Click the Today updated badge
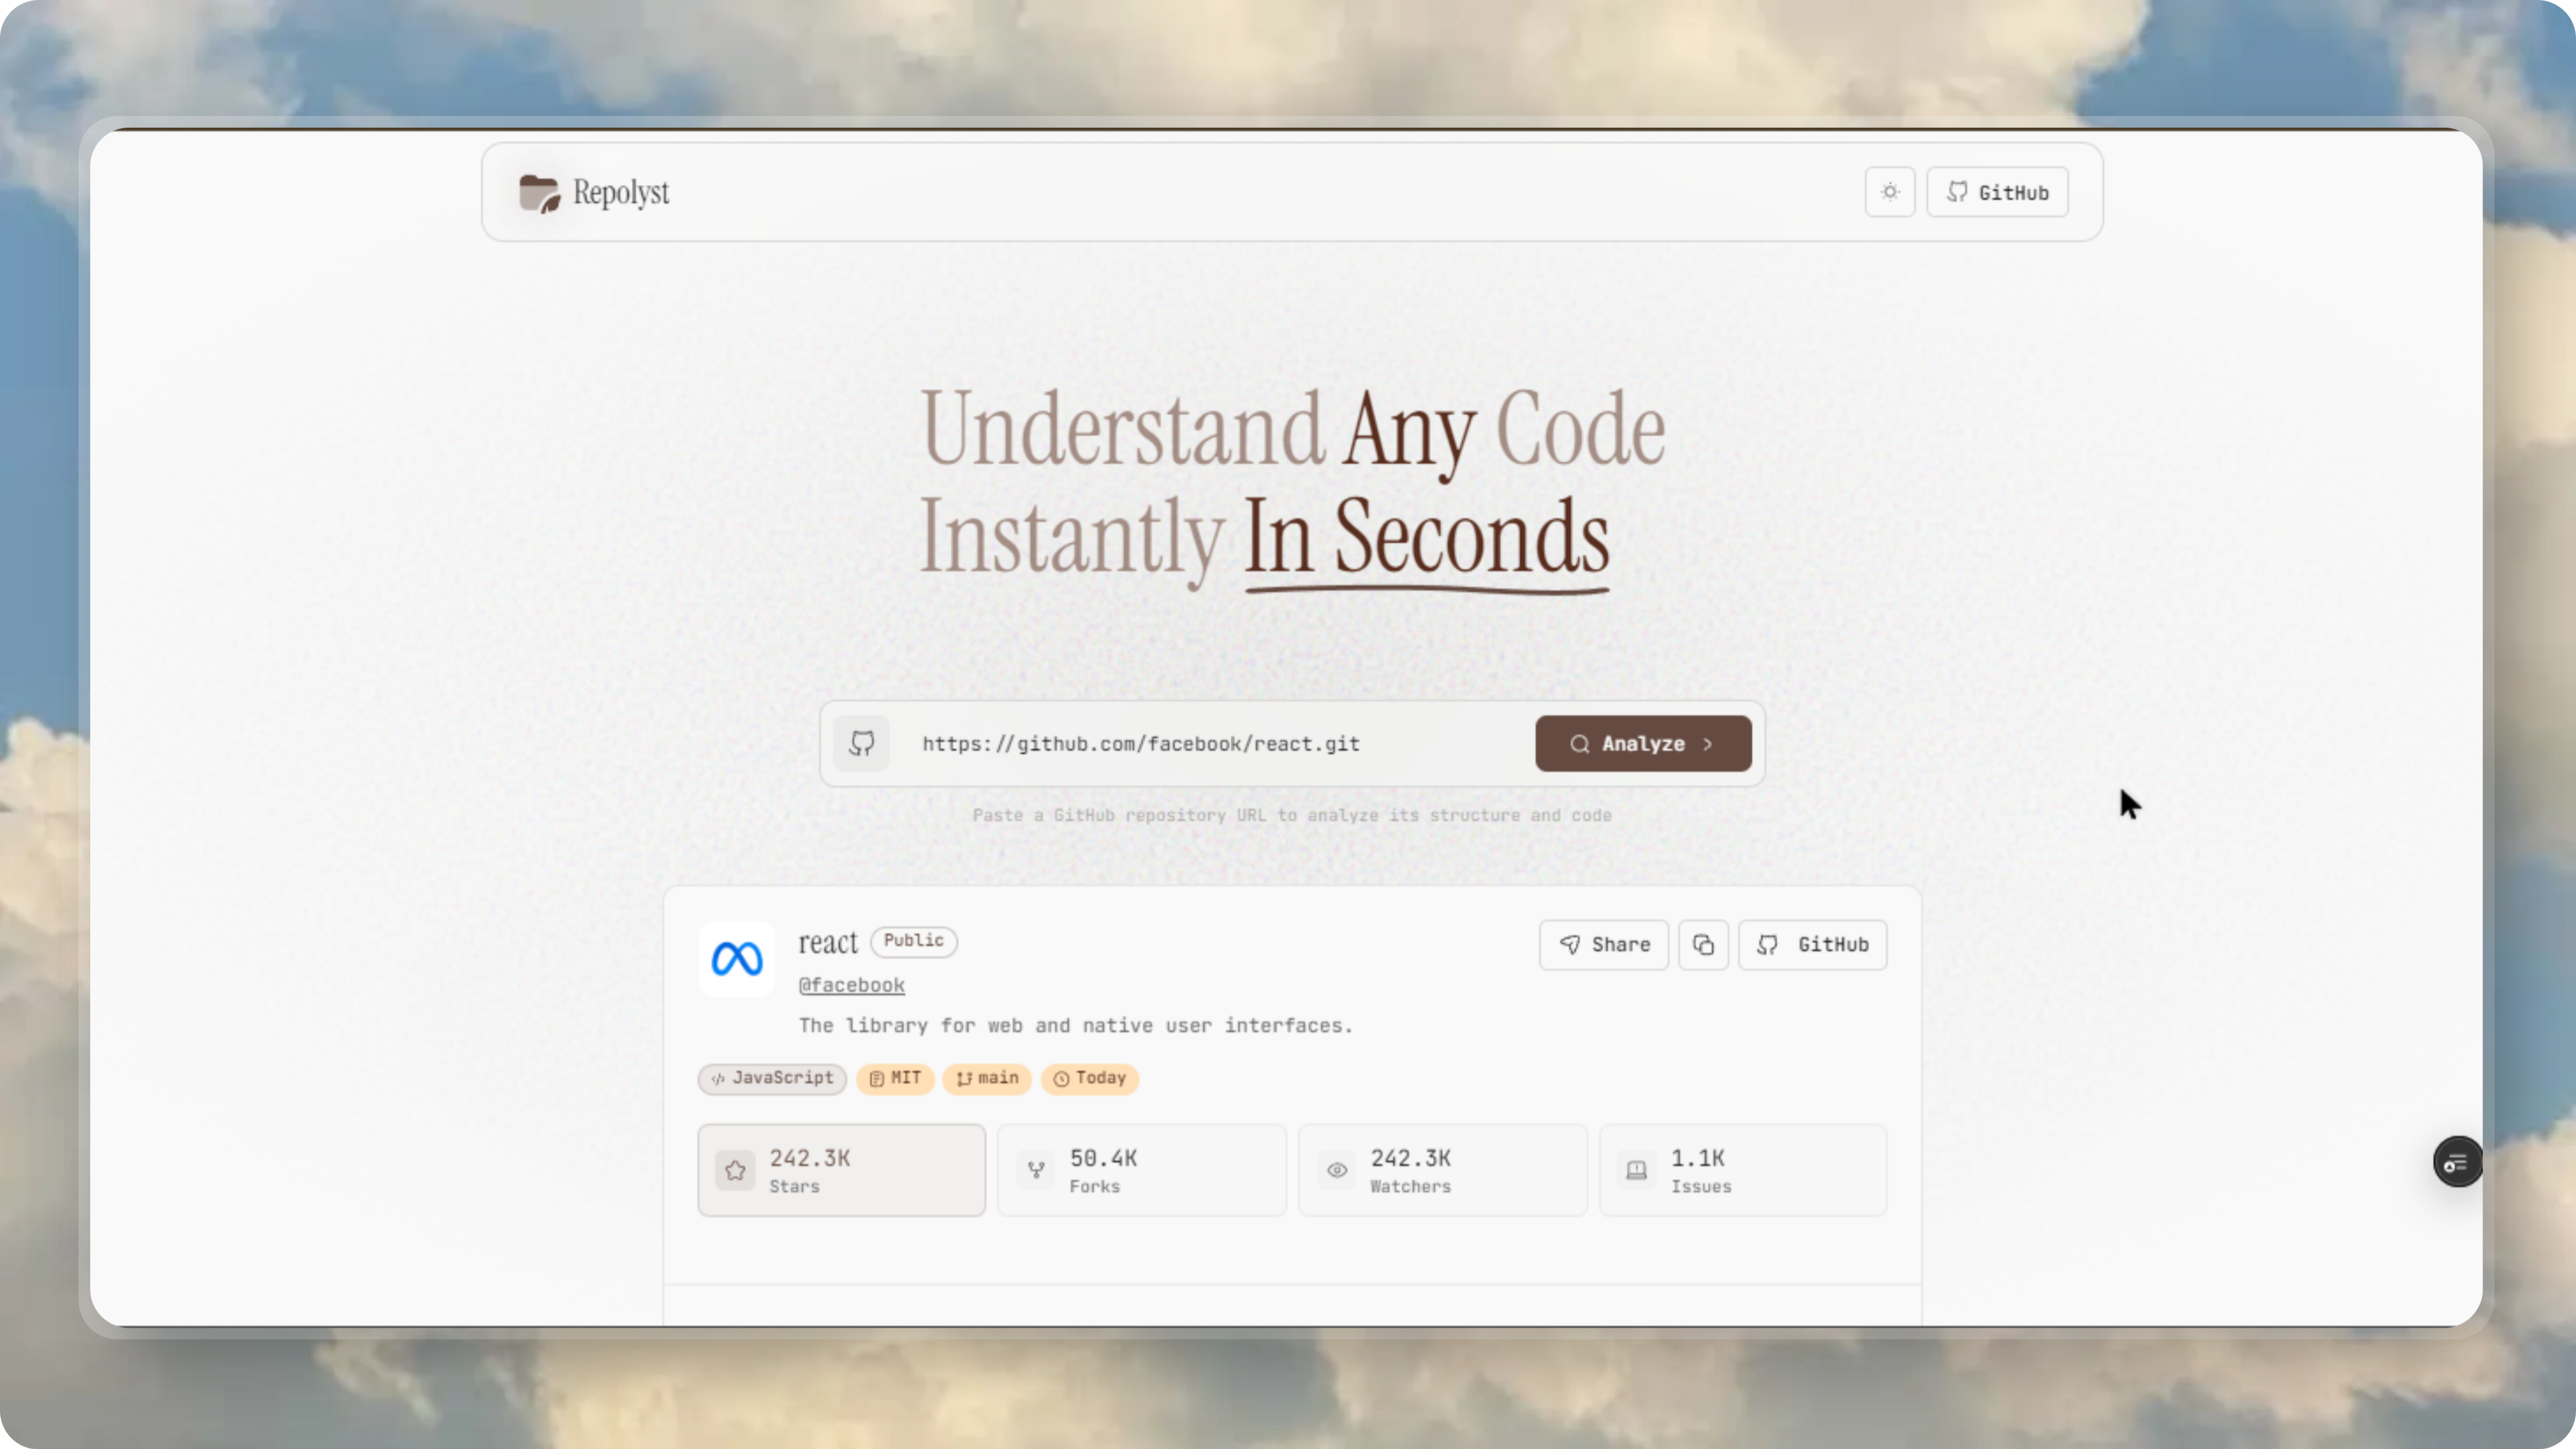 click(1089, 1078)
